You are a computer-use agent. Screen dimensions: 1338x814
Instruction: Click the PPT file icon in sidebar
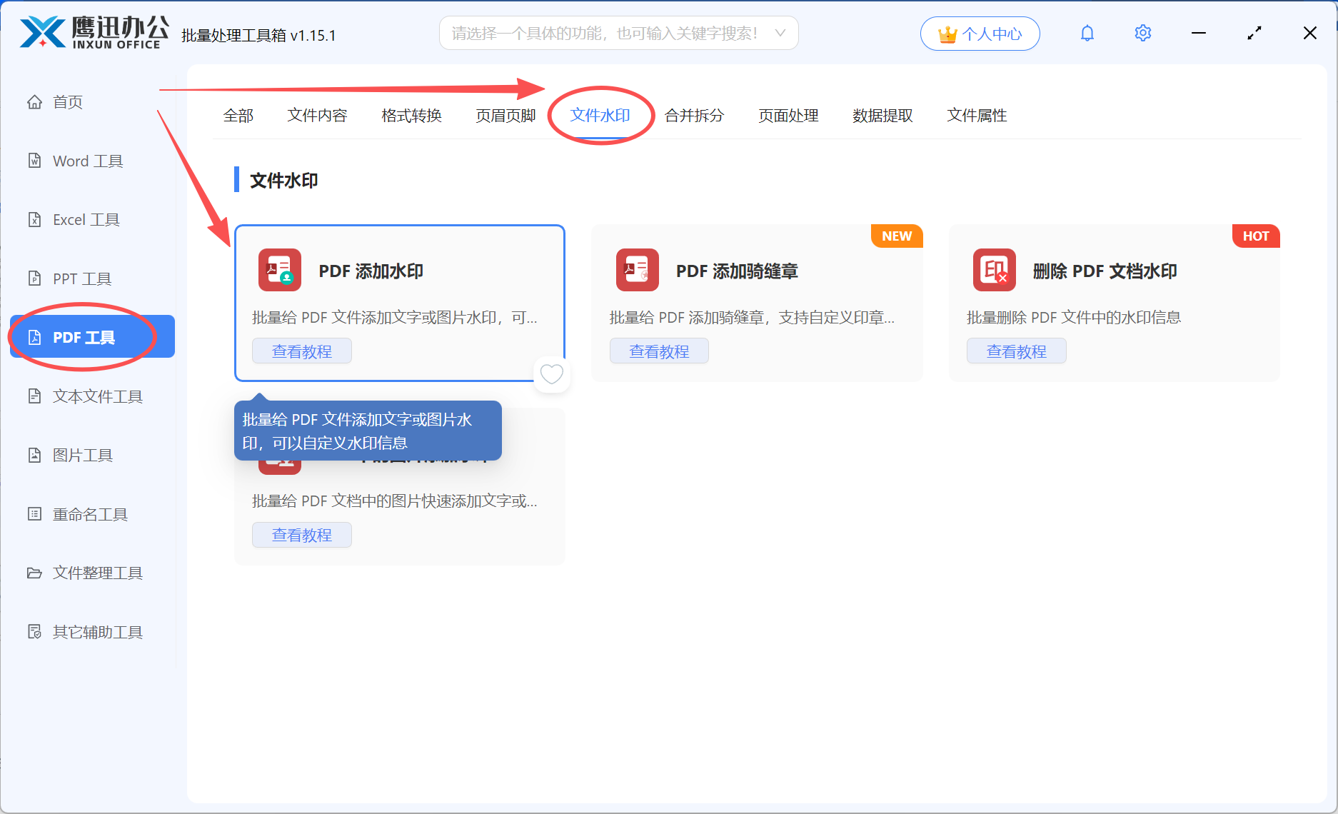(34, 278)
